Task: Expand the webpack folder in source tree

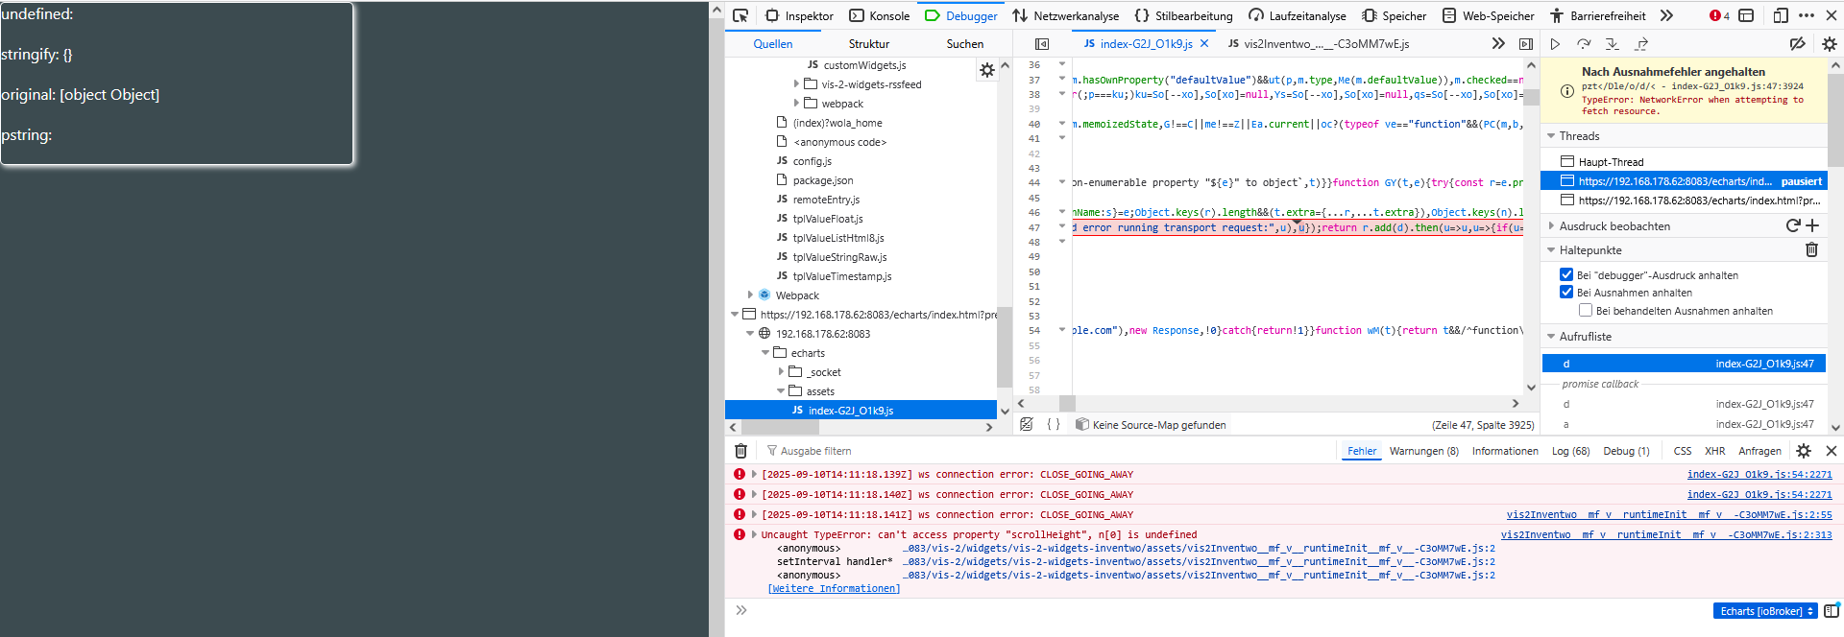Action: pyautogui.click(x=796, y=104)
